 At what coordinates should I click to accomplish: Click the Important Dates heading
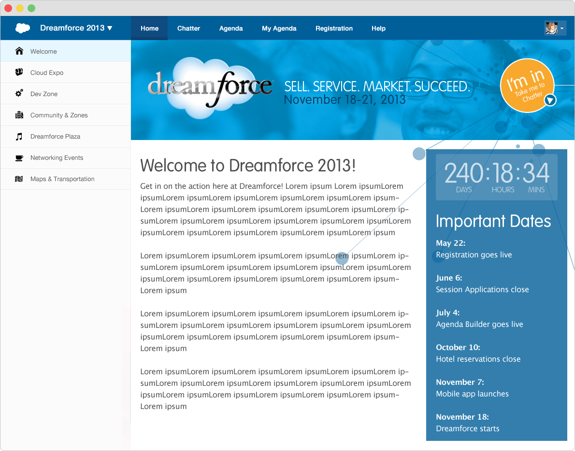493,221
